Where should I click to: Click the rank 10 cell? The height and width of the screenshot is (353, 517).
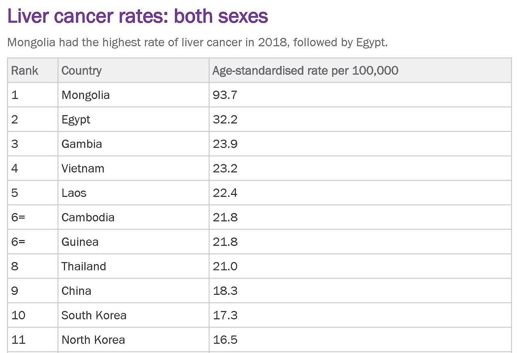tap(33, 315)
